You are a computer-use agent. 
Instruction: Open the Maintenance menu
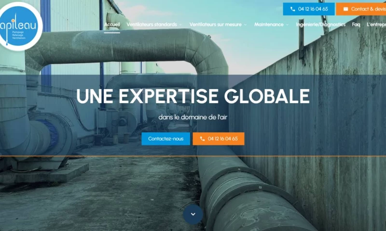pos(269,24)
